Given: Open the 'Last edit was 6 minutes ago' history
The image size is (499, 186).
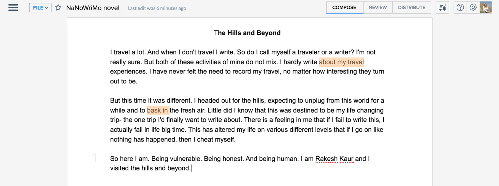Looking at the screenshot, I should [157, 8].
